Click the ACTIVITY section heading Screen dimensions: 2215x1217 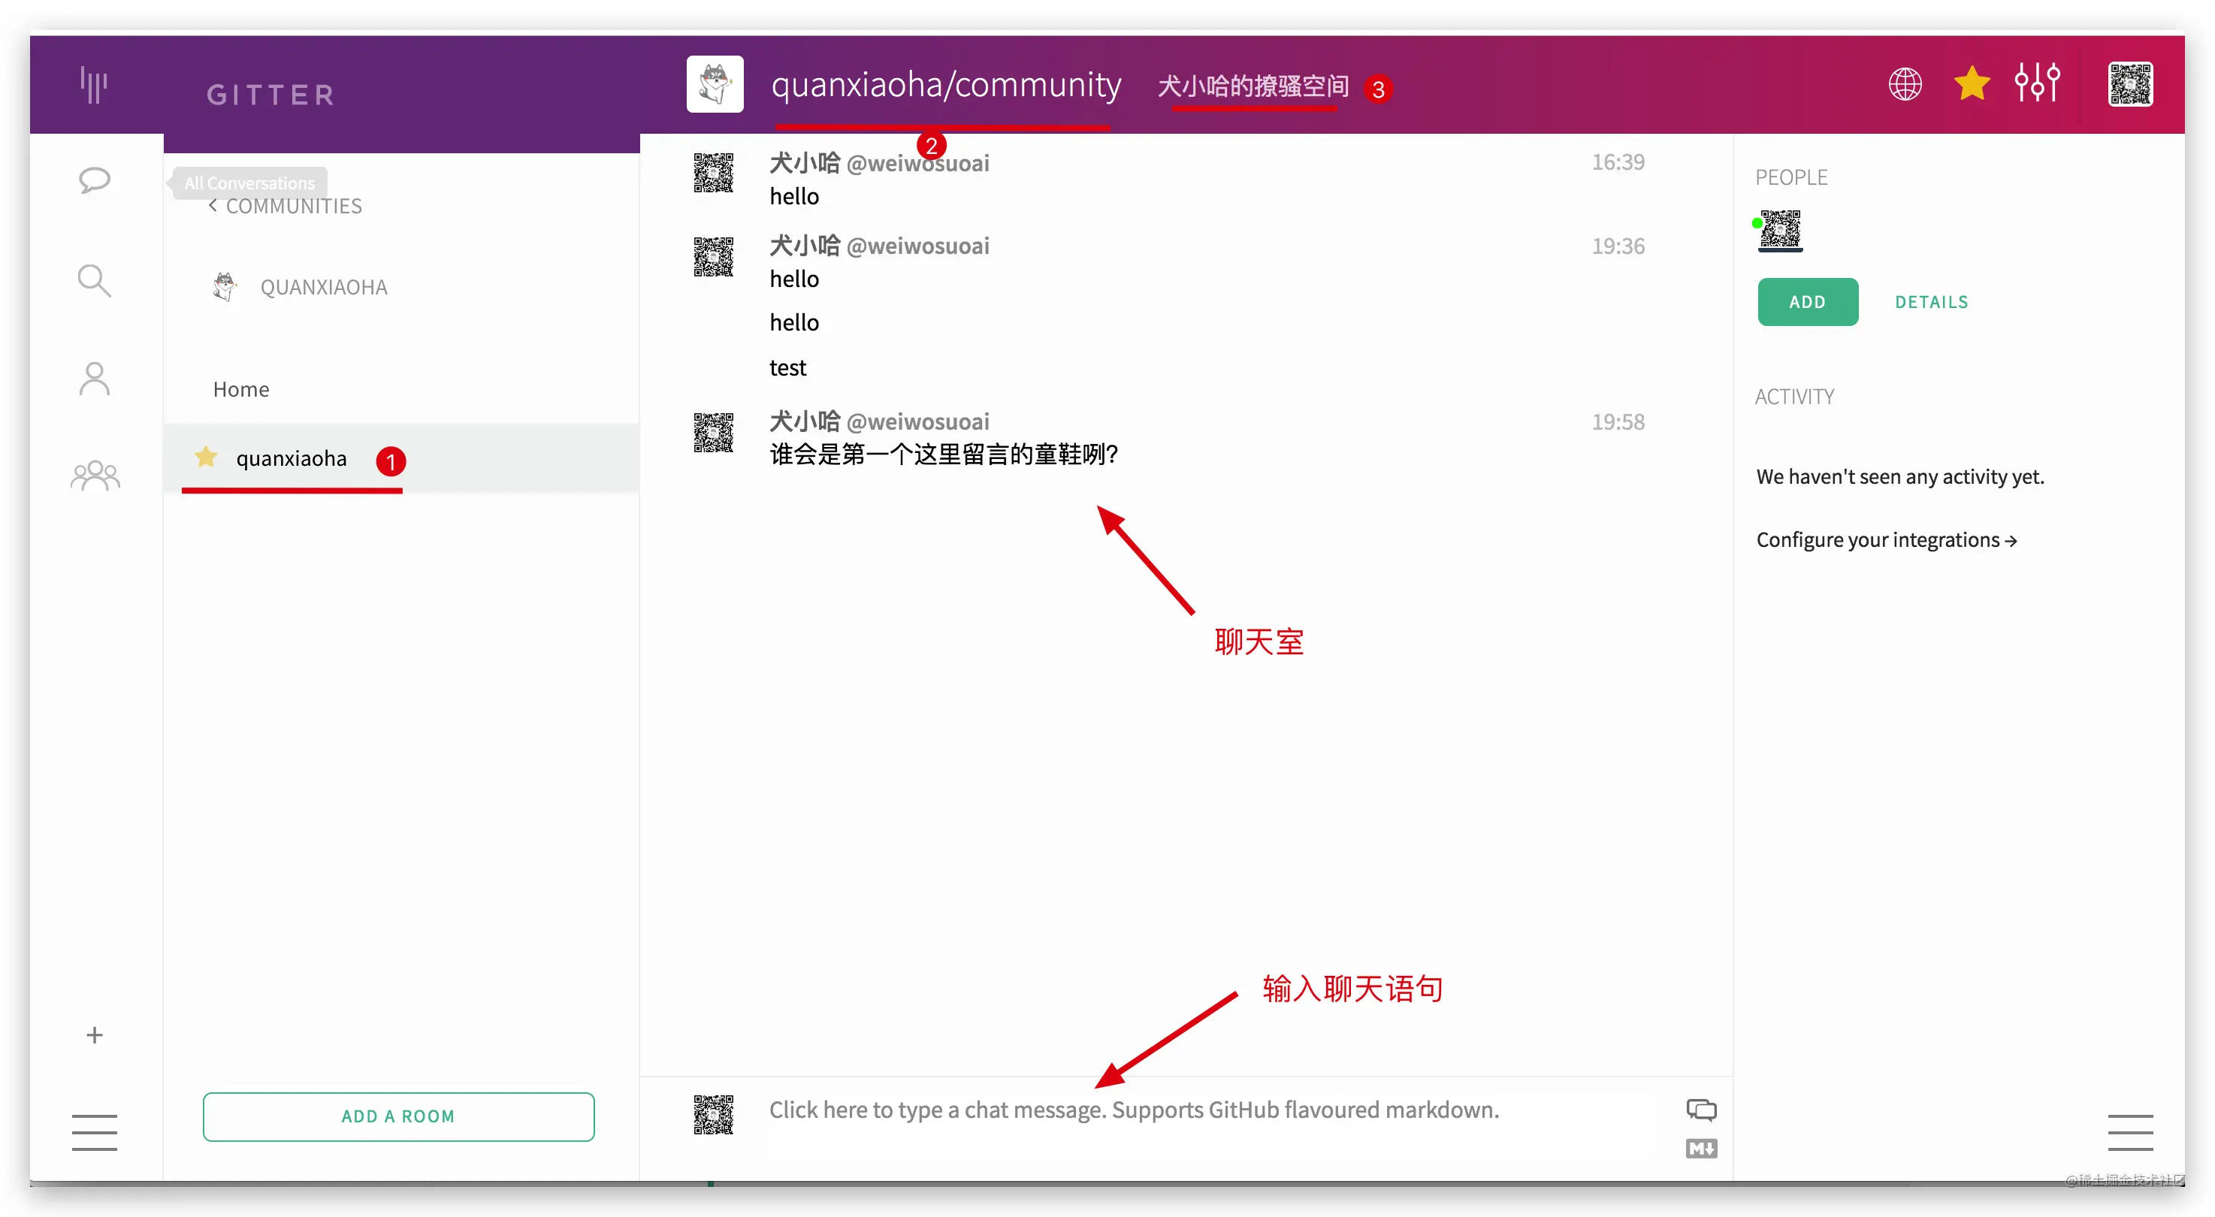(x=1794, y=397)
